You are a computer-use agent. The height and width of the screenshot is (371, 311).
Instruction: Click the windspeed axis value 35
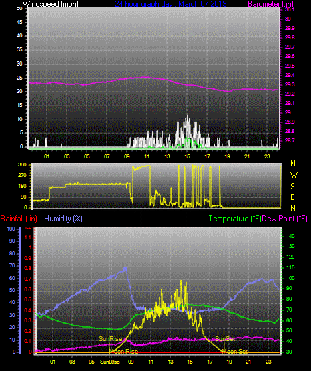tap(19, 49)
